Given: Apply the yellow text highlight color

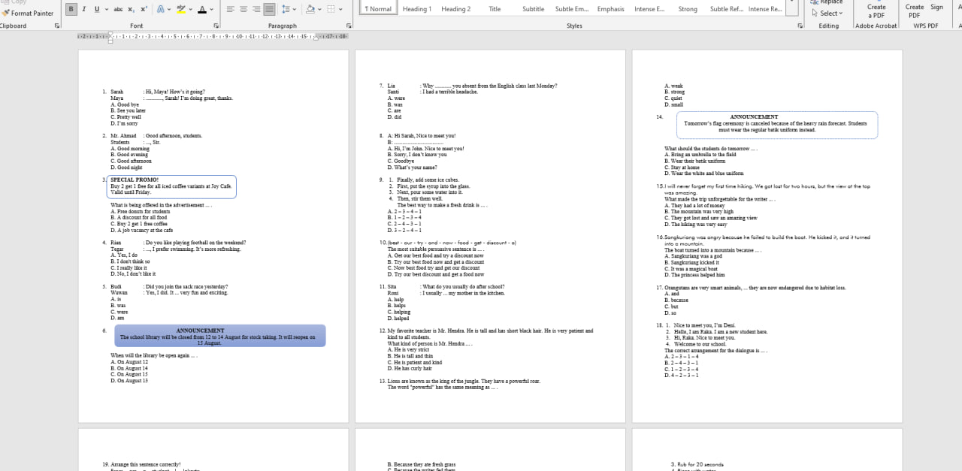Looking at the screenshot, I should (x=181, y=9).
